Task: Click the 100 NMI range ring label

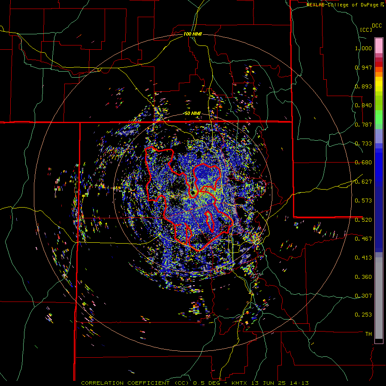Action: point(193,34)
